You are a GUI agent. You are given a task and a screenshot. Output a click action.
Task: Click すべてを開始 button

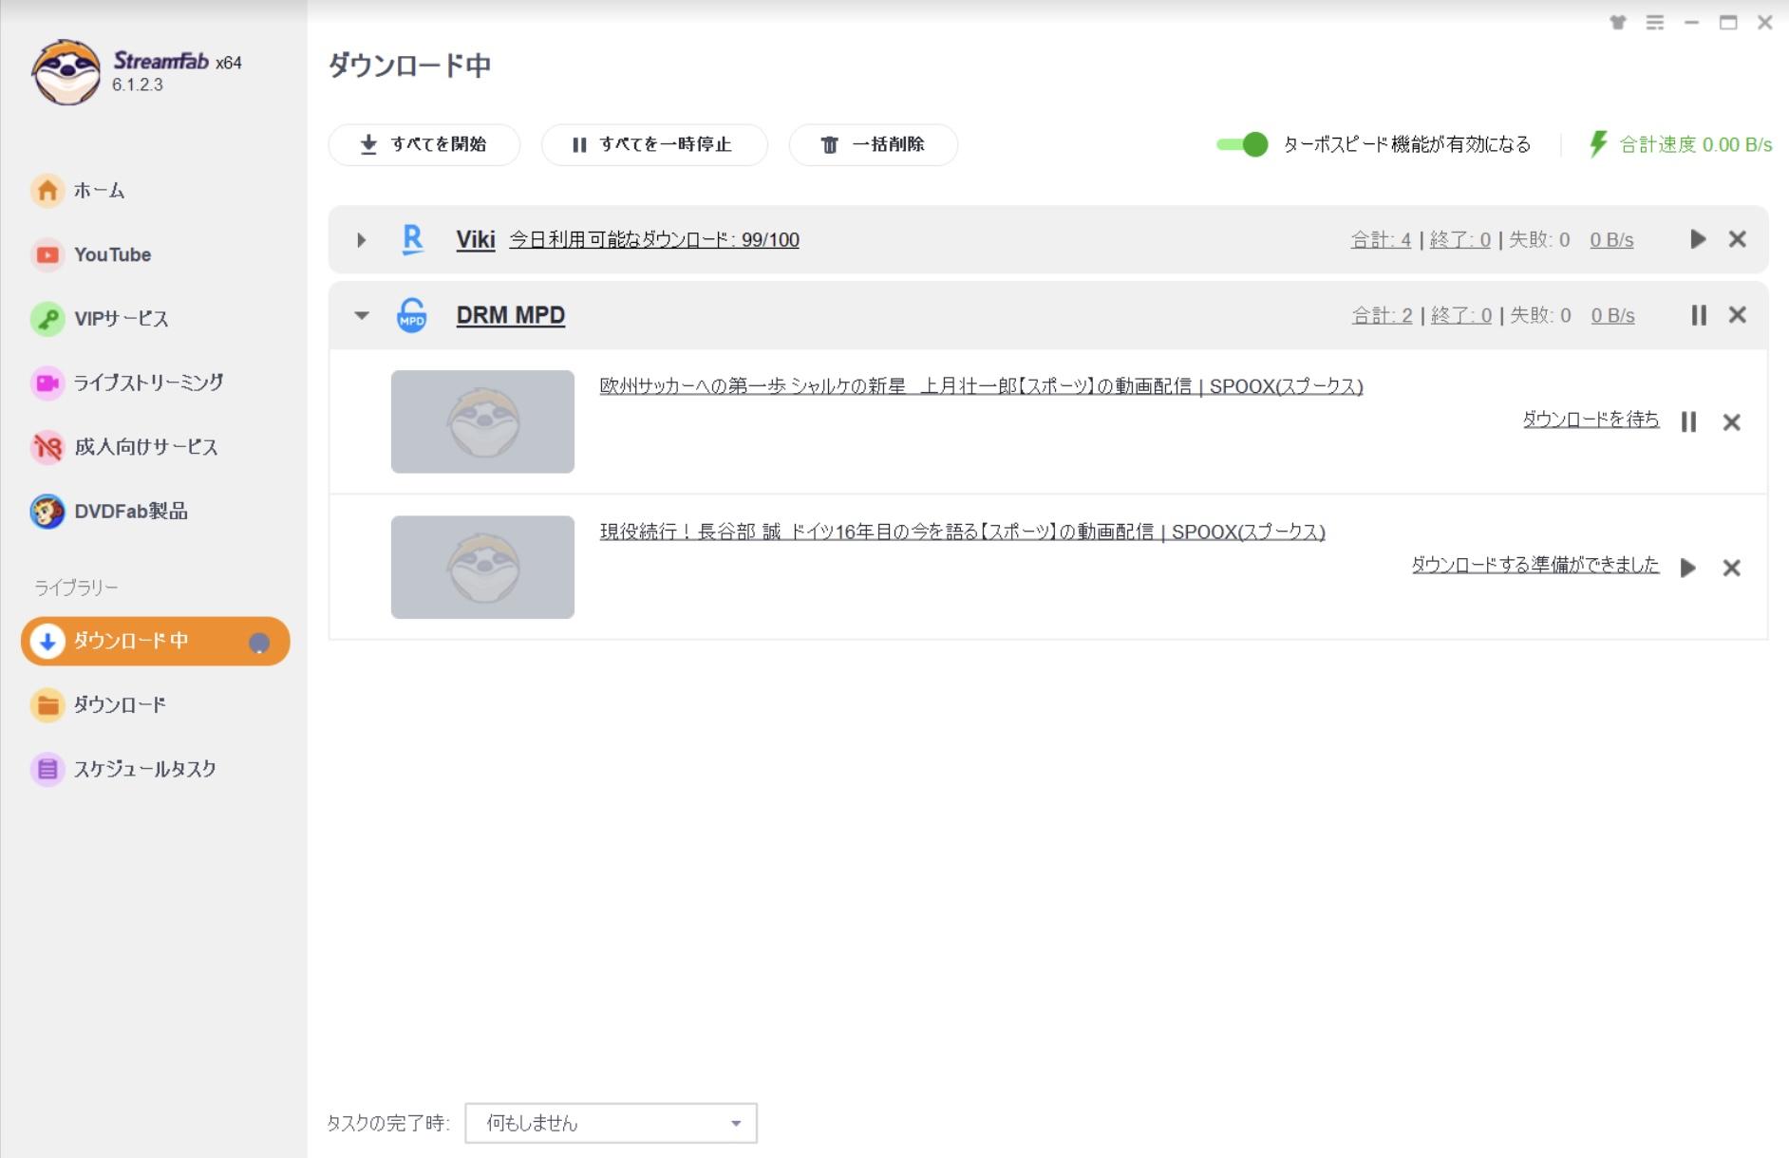coord(424,144)
